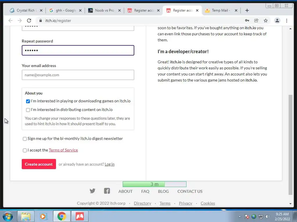Open Action Center flag icon in tray
This screenshot has height=222, width=297.
point(247,217)
